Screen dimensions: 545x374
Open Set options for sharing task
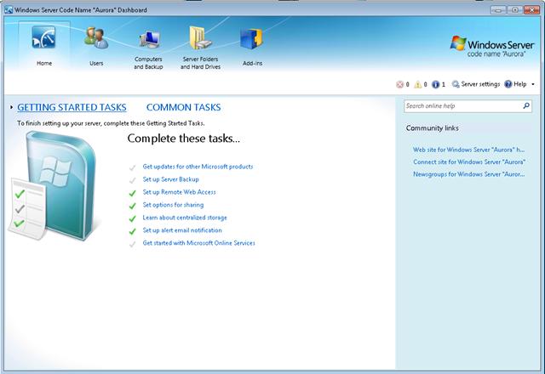[173, 205]
